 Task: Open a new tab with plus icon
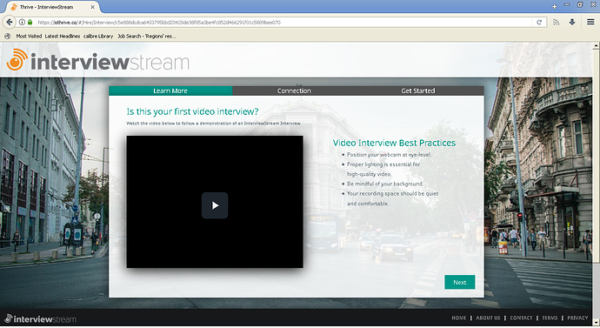pyautogui.click(x=554, y=6)
